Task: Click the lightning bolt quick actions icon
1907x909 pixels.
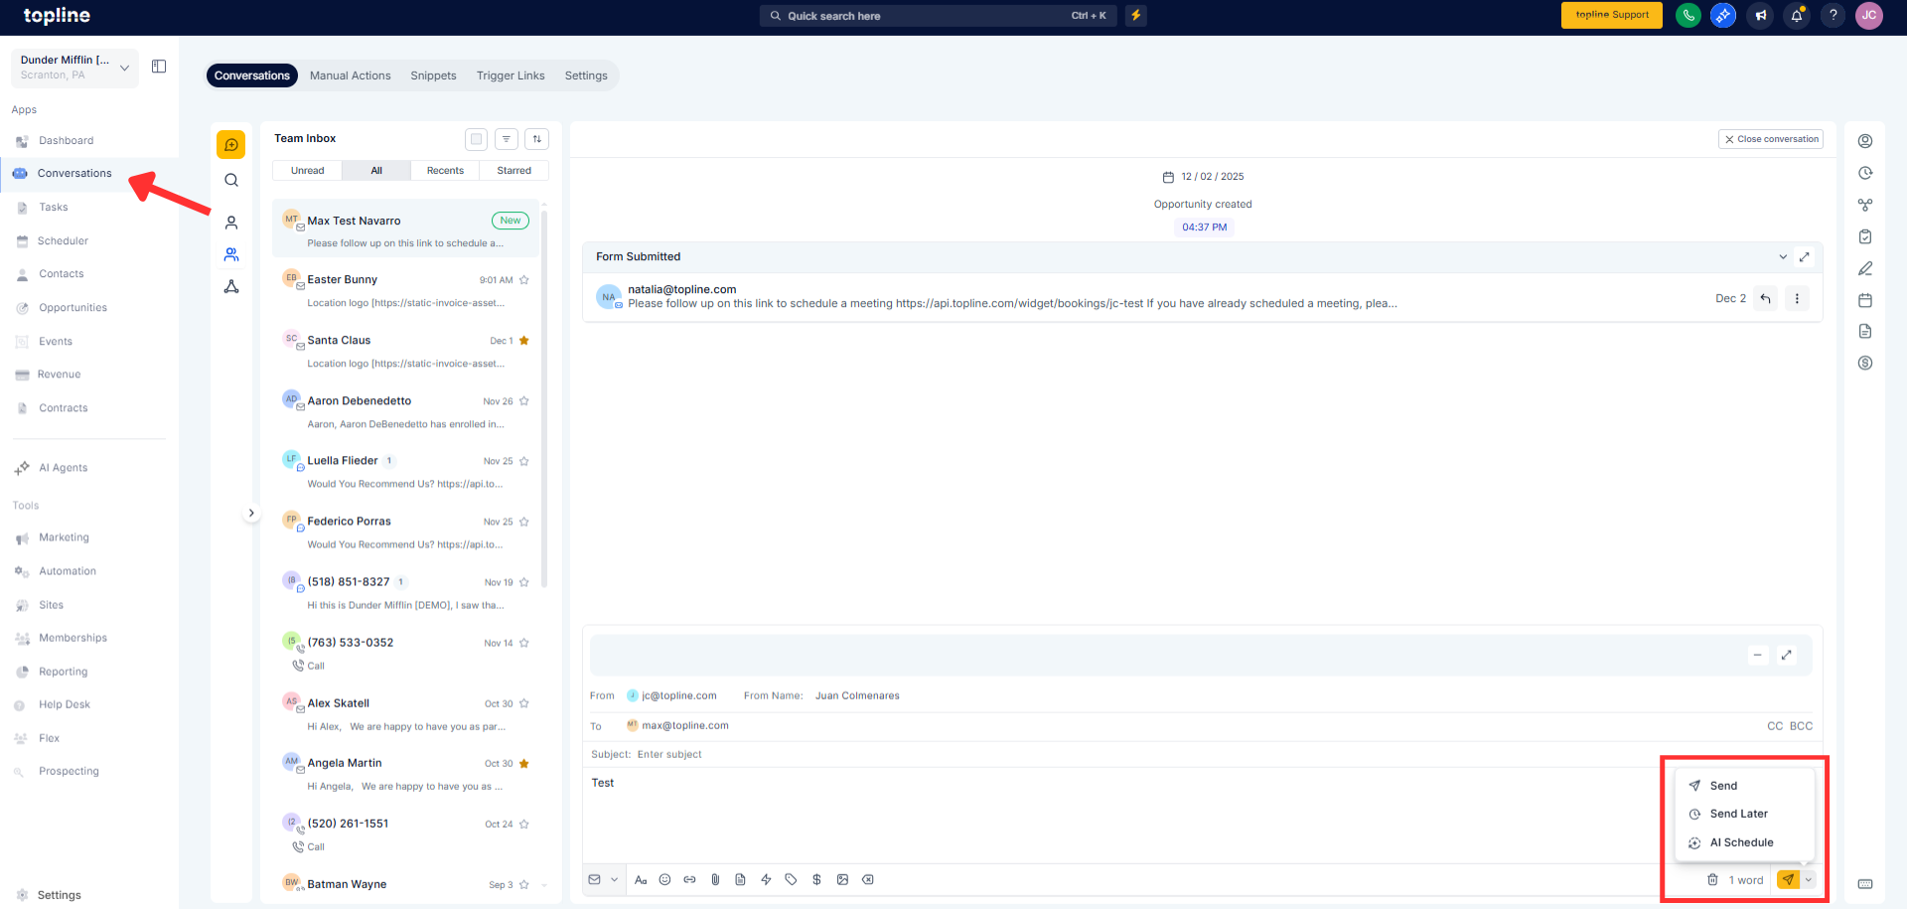Action: tap(1136, 16)
